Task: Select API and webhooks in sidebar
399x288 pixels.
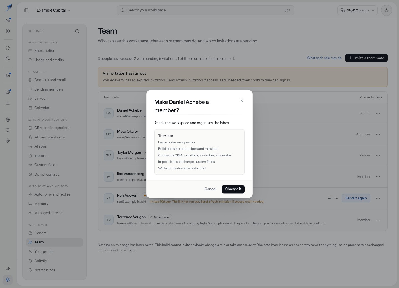Action: coord(55,137)
